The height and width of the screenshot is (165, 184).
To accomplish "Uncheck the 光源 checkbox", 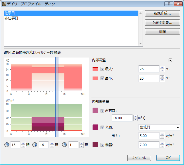I will 102,127.
